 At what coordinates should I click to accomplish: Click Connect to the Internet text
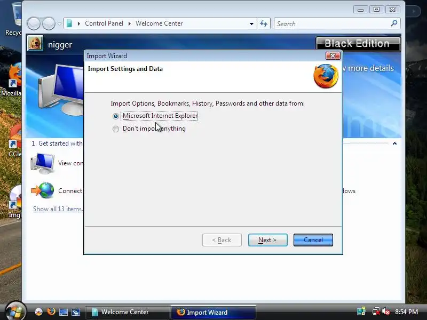(x=70, y=191)
